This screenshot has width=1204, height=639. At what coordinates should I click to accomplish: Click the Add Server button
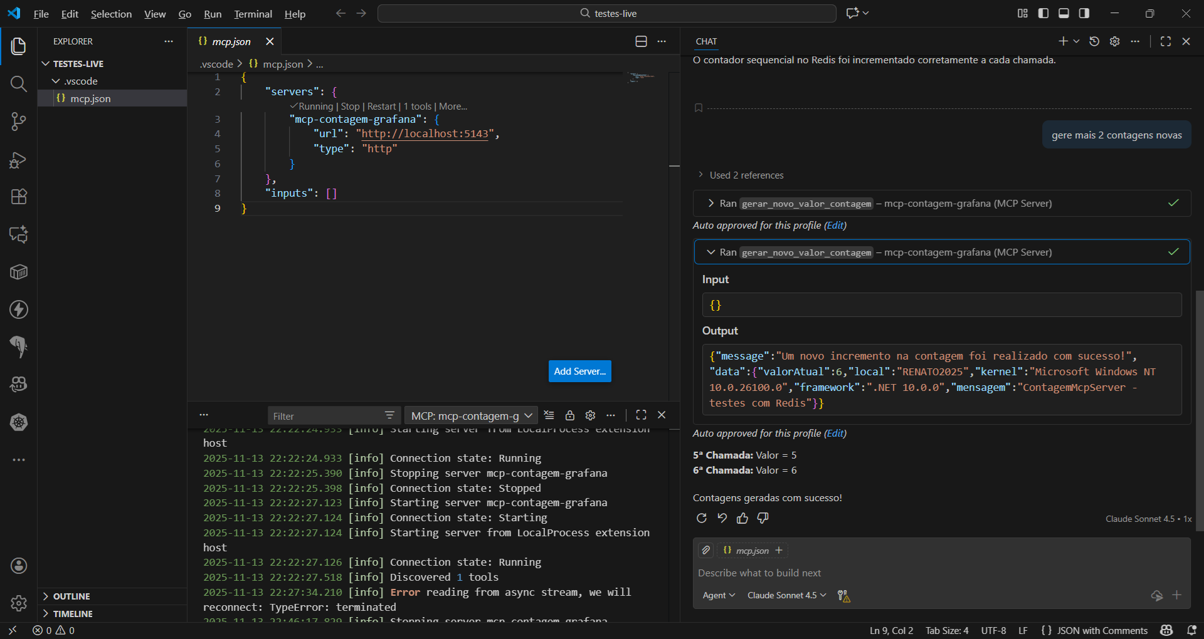point(579,371)
